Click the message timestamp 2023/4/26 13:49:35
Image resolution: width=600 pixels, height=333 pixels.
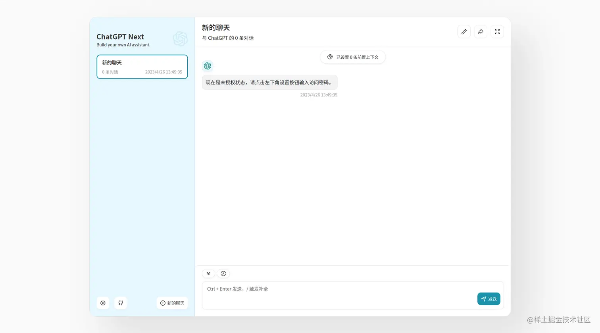[319, 95]
